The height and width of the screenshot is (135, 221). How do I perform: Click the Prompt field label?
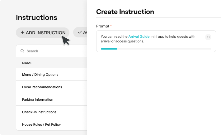[x=103, y=26]
